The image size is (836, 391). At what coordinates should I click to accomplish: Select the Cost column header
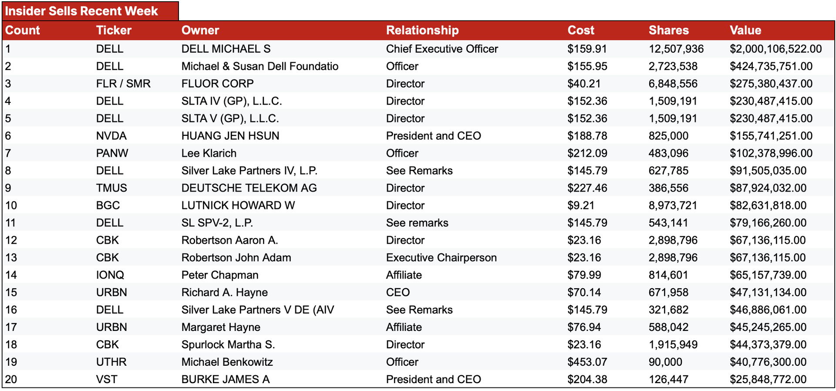[x=581, y=30]
